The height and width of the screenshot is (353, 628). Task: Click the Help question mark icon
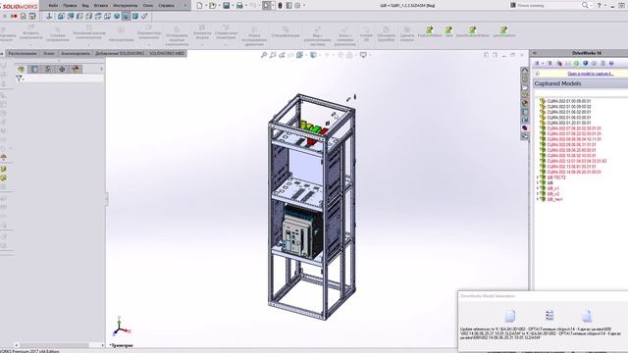[x=599, y=6]
